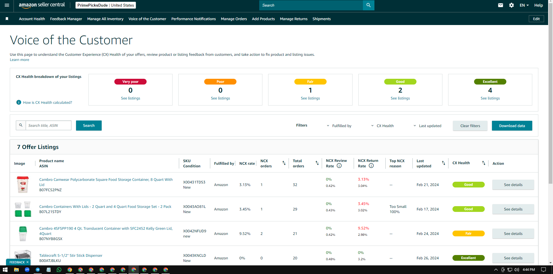
Task: Open Add Products in the navigation bar
Action: [263, 19]
